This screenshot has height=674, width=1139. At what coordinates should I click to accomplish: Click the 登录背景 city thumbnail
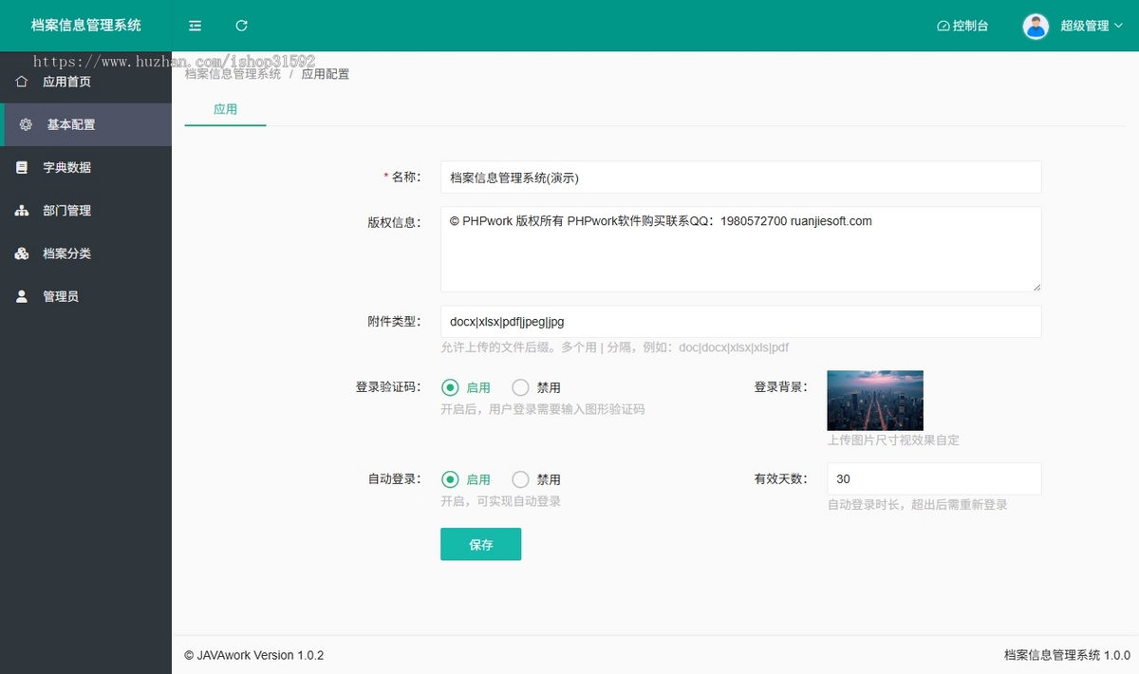[875, 400]
